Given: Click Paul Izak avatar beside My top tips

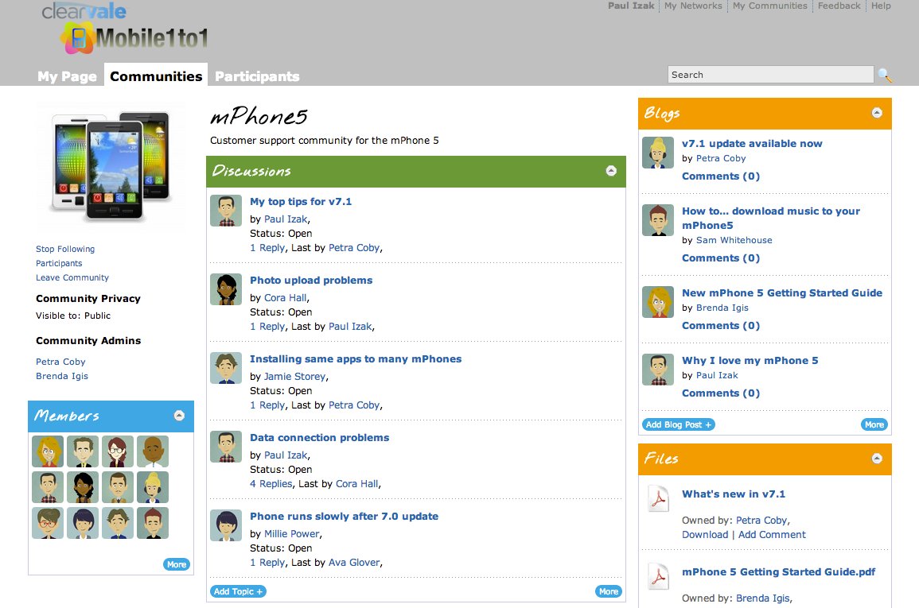Looking at the screenshot, I should (226, 211).
